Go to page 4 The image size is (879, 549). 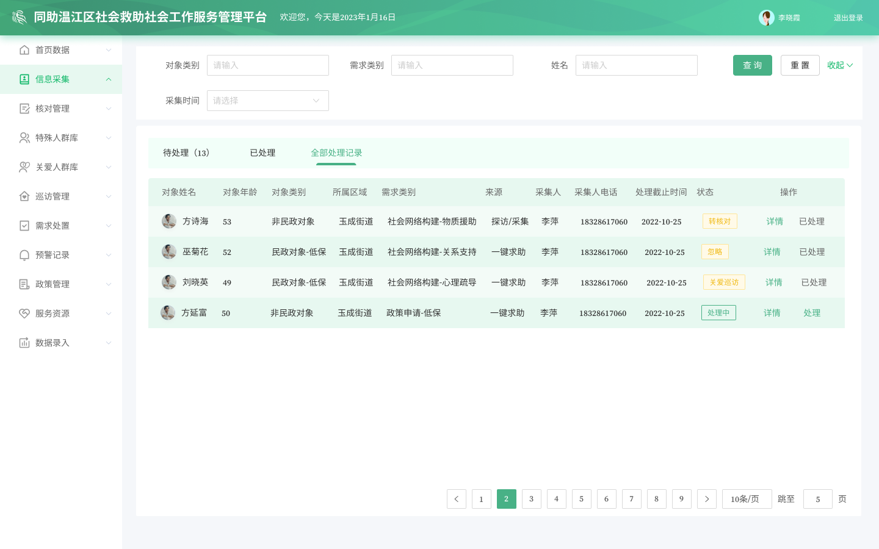(557, 499)
